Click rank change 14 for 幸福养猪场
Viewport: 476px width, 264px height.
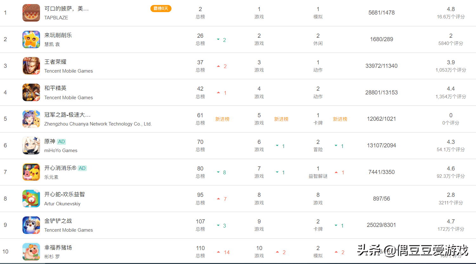pyautogui.click(x=223, y=252)
